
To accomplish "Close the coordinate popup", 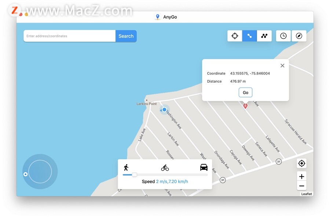I will pyautogui.click(x=282, y=65).
